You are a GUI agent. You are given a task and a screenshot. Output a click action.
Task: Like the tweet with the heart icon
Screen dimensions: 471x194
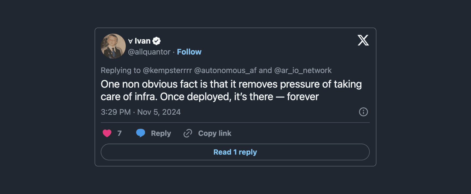click(x=107, y=133)
